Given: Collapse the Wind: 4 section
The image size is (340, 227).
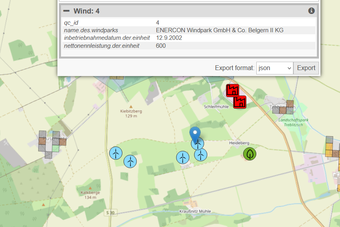Looking at the screenshot, I should pyautogui.click(x=66, y=11).
